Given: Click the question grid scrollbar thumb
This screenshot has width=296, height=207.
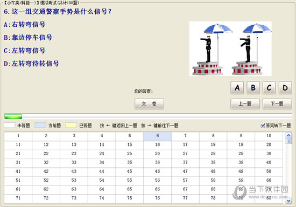Looking at the screenshot, I should pos(288,141).
